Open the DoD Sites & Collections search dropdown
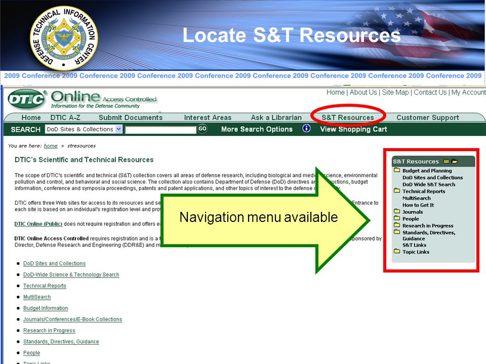Screen dimensions: 486x364 84,129
